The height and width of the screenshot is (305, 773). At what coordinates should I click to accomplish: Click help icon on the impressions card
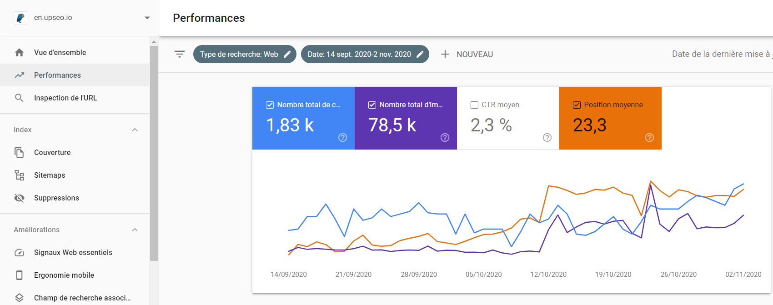pos(445,137)
